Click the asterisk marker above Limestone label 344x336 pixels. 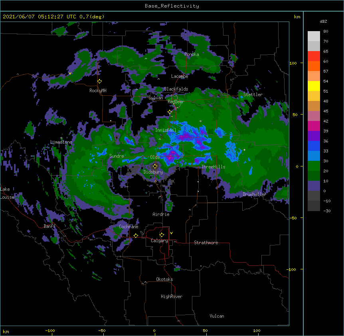click(61, 138)
